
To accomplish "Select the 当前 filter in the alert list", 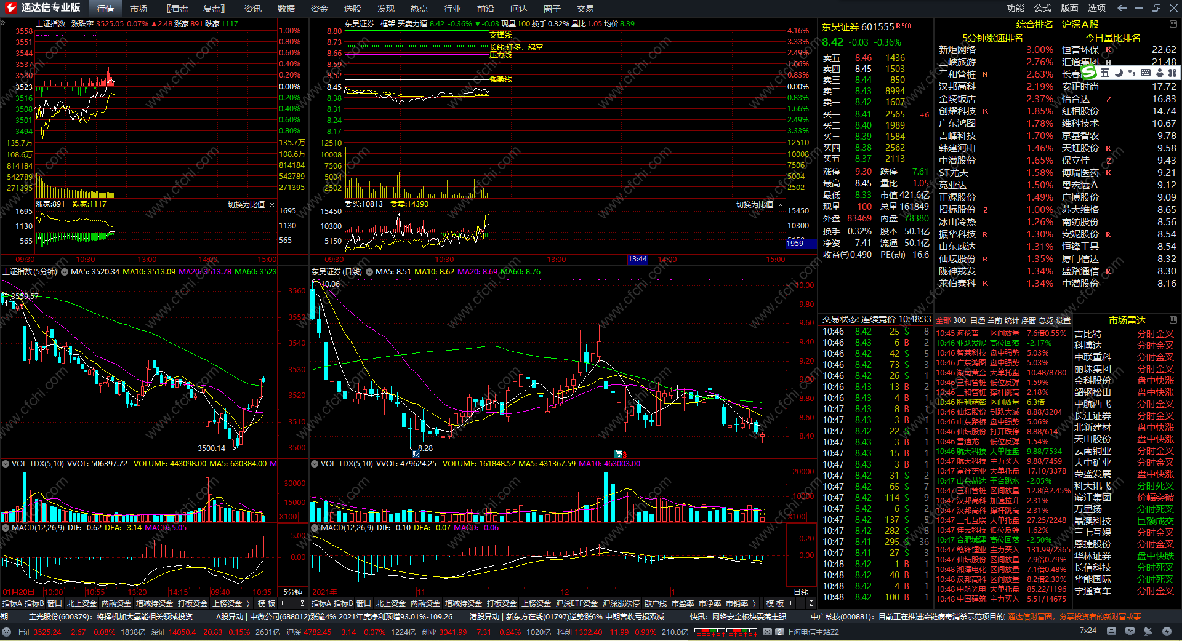I will point(995,320).
